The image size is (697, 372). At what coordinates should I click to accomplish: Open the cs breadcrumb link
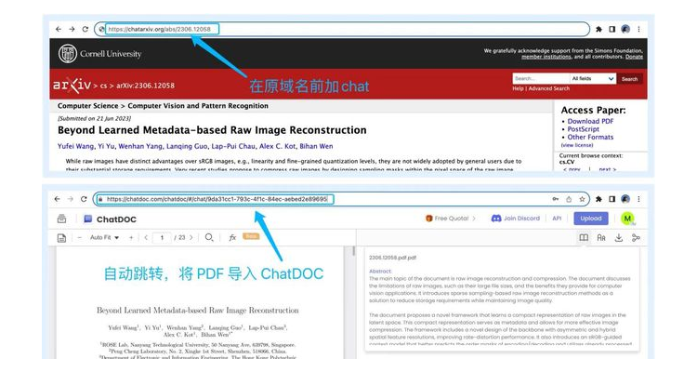tap(103, 86)
